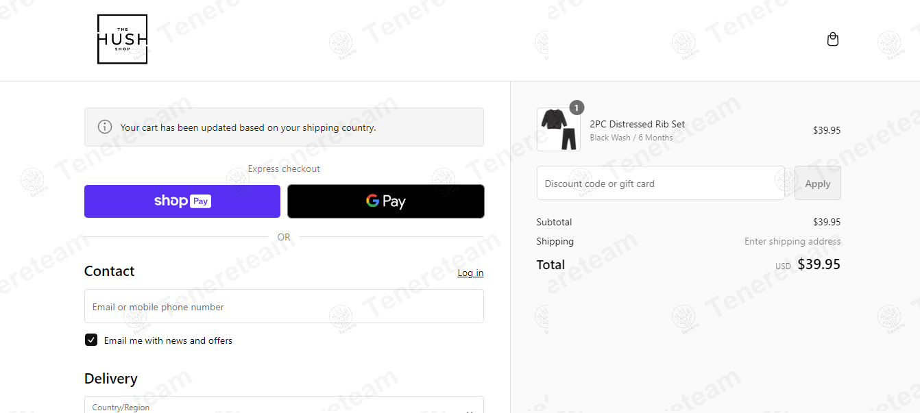
Task: Click the Google G logo on pay button
Action: [x=372, y=201]
